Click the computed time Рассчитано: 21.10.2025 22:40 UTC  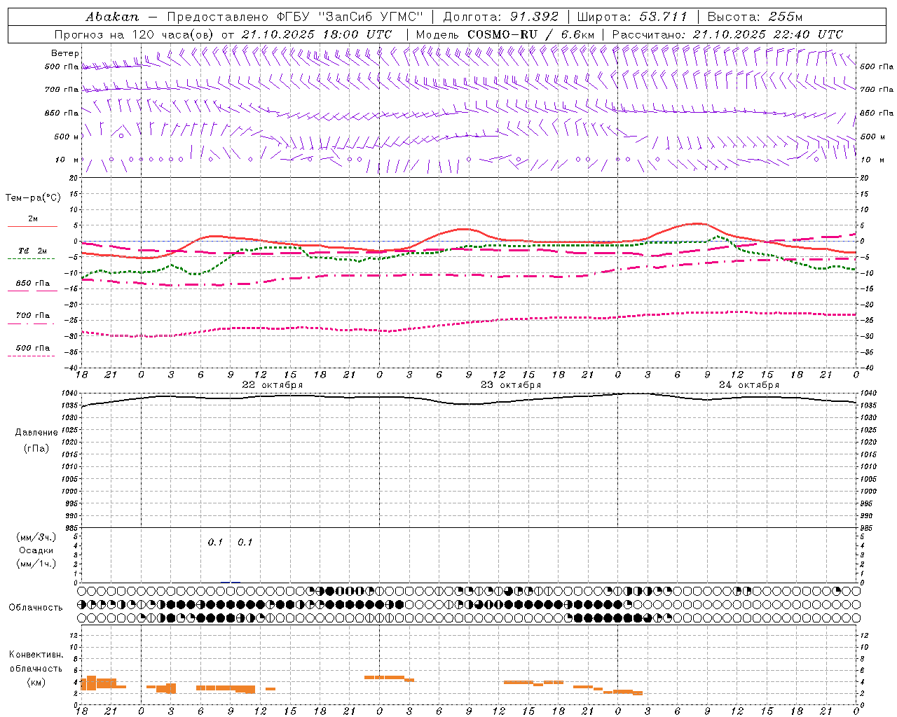click(727, 34)
